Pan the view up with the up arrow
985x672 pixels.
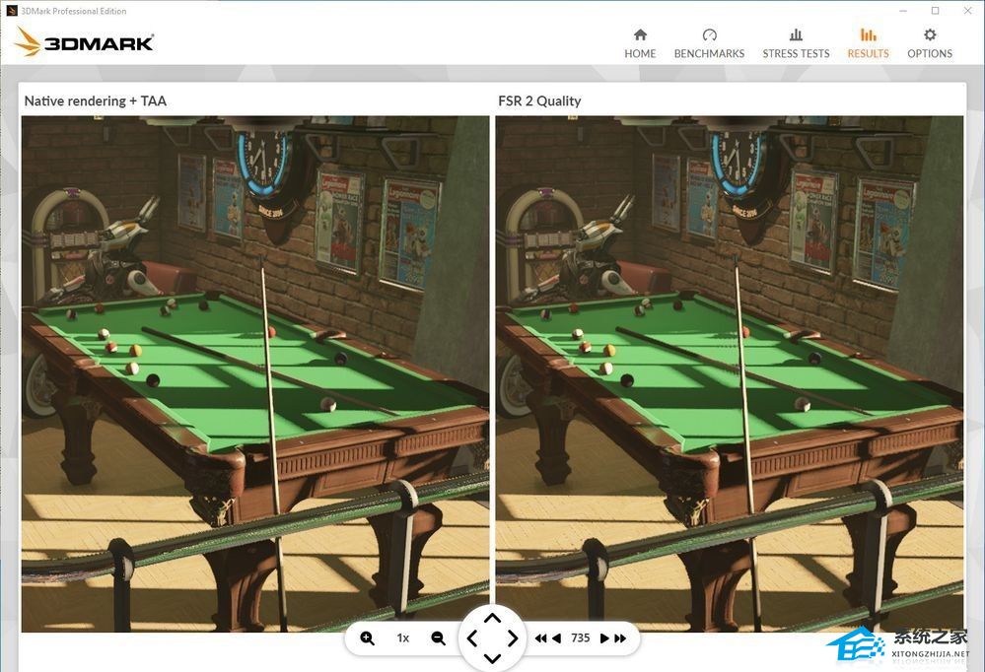click(493, 618)
